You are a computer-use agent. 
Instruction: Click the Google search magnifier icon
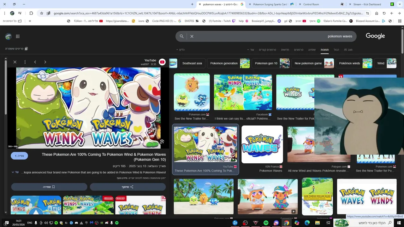(x=181, y=36)
